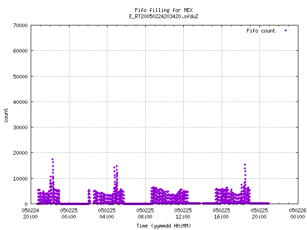The height and width of the screenshot is (230, 307).
Task: Click the highest data peak near 17000
Action: [x=52, y=160]
